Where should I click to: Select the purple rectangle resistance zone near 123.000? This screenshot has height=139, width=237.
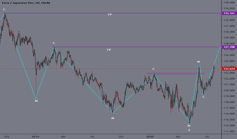click(x=176, y=74)
